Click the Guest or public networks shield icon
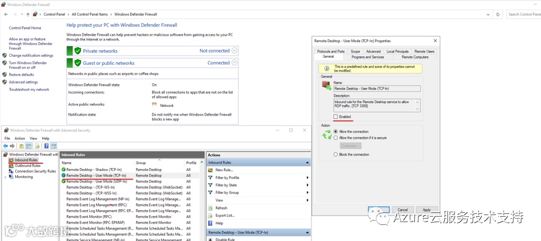 click(x=77, y=63)
